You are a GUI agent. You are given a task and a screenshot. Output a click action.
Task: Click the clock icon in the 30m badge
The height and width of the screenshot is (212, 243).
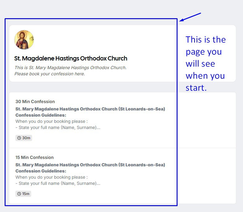(19, 138)
